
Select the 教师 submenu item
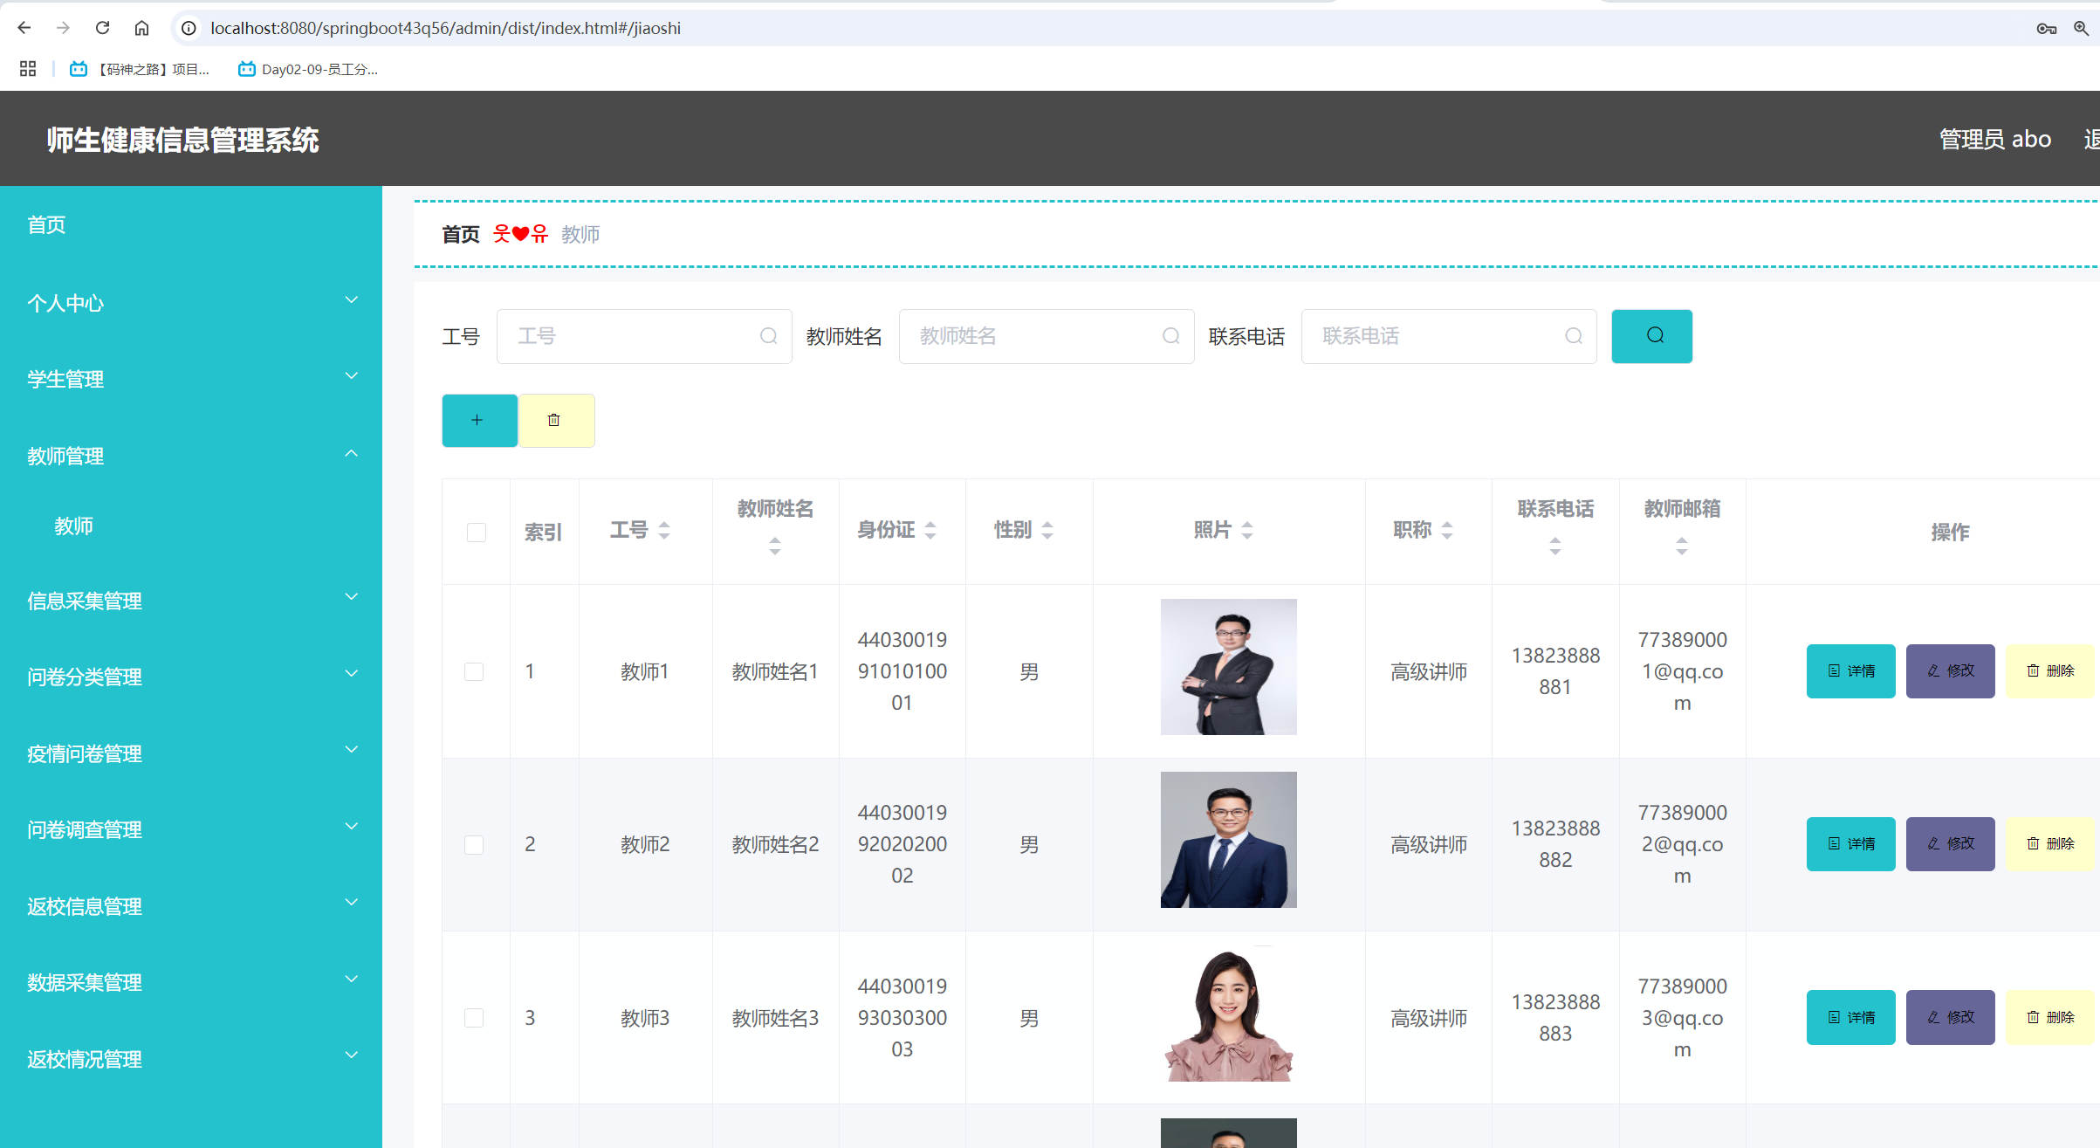73,526
